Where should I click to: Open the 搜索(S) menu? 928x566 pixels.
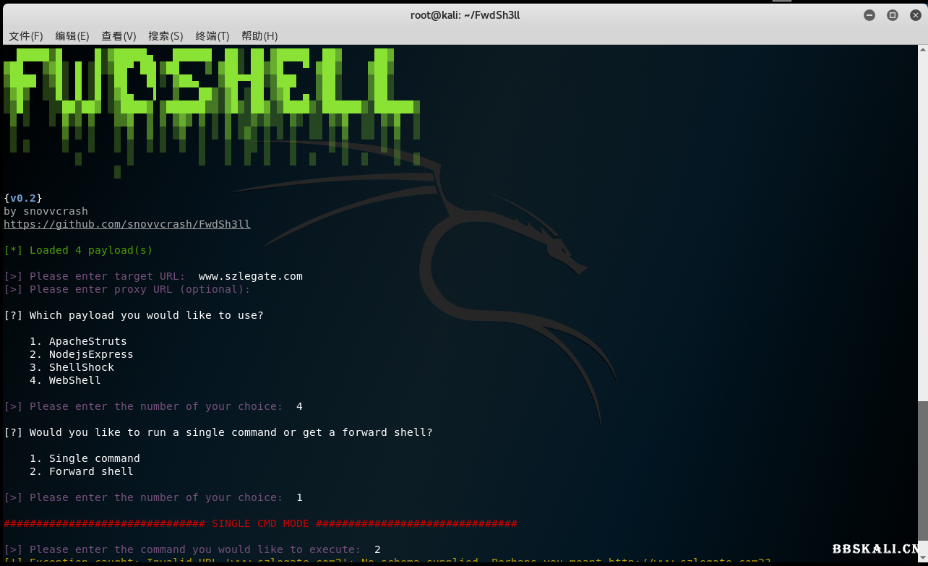pos(166,36)
